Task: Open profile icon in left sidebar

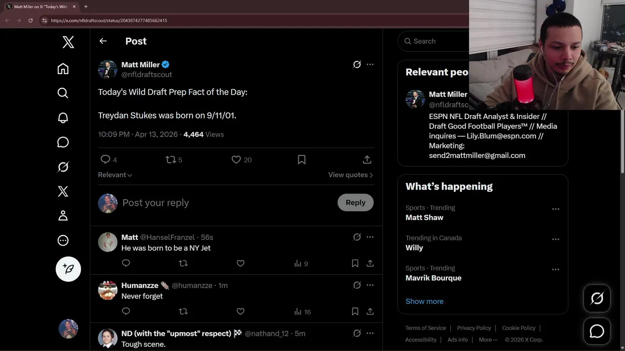Action: (63, 215)
